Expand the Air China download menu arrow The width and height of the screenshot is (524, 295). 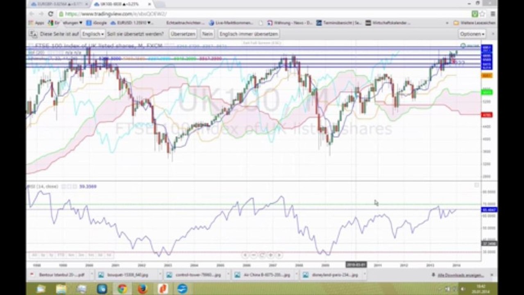296,275
